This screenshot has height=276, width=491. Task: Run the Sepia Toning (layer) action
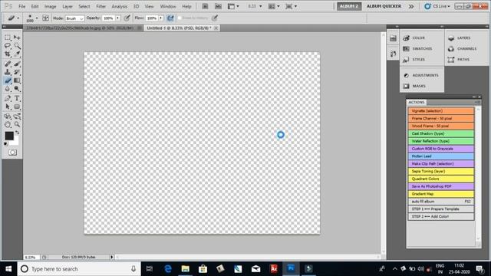coord(441,171)
